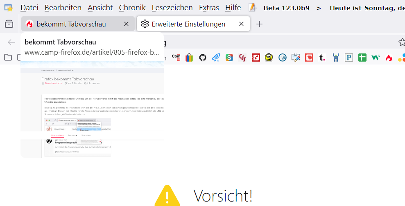Open the blue P bookmark
Viewport: 405px width, 206px height.
349,58
